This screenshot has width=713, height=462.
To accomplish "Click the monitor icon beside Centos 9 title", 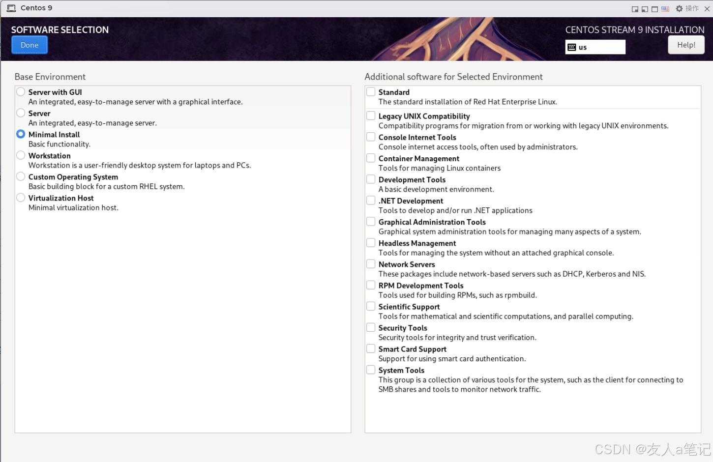I will click(11, 8).
